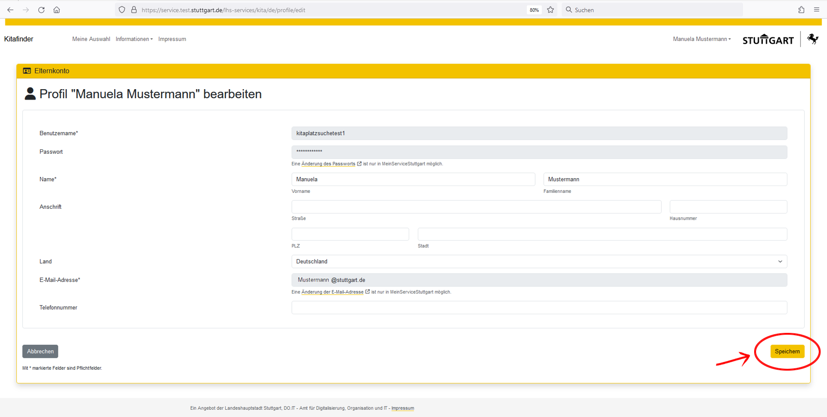
Task: Click the PLZ postal code field
Action: [x=350, y=234]
